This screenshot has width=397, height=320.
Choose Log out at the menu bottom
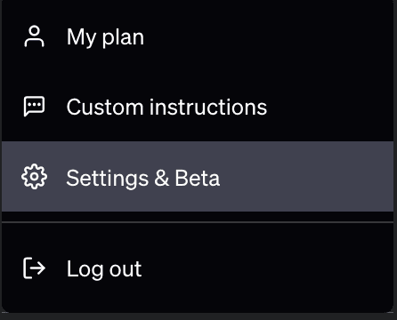pos(198,268)
